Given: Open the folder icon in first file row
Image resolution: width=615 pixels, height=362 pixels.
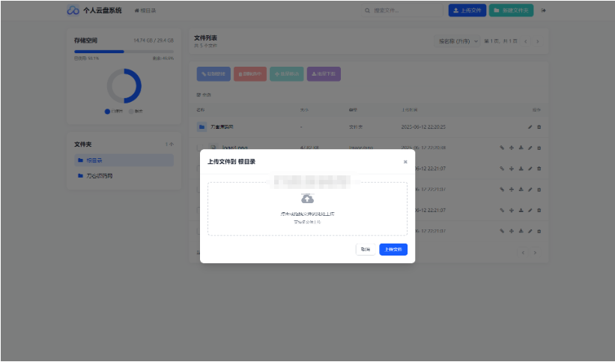Looking at the screenshot, I should [x=202, y=127].
